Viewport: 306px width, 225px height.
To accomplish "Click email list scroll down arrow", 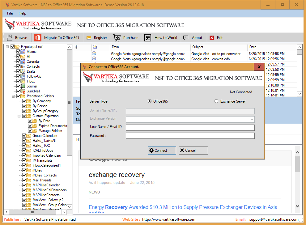I will (x=300, y=94).
